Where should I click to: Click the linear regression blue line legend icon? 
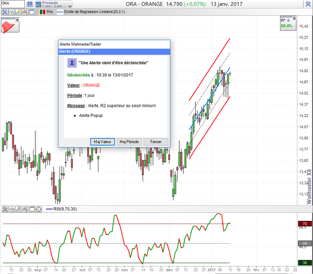[60, 12]
